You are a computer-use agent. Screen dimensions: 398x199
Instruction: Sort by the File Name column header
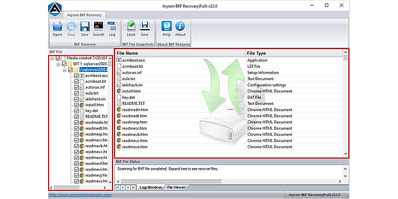click(x=180, y=53)
